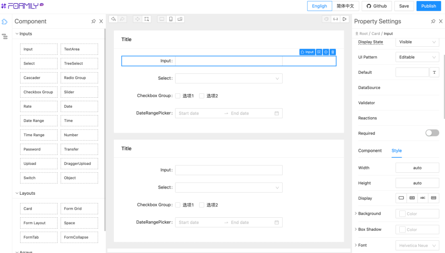This screenshot has width=445, height=253.
Task: Toggle the Required switch
Action: (x=432, y=133)
